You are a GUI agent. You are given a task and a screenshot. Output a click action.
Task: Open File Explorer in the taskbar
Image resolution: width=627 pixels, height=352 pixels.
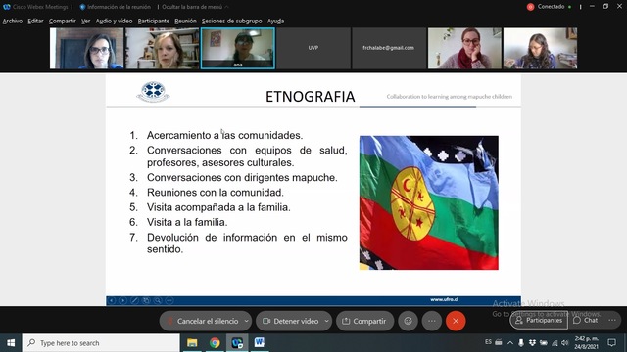192,343
